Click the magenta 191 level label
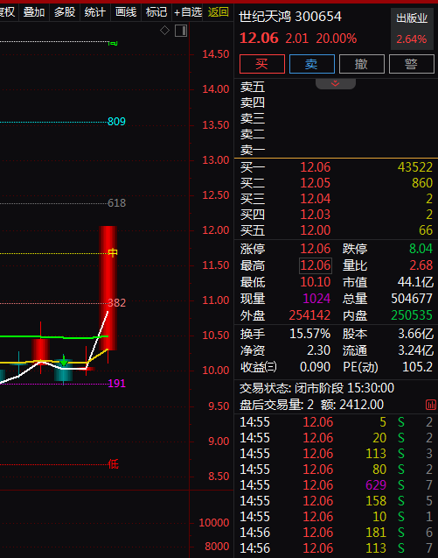438x558 pixels. coord(116,384)
